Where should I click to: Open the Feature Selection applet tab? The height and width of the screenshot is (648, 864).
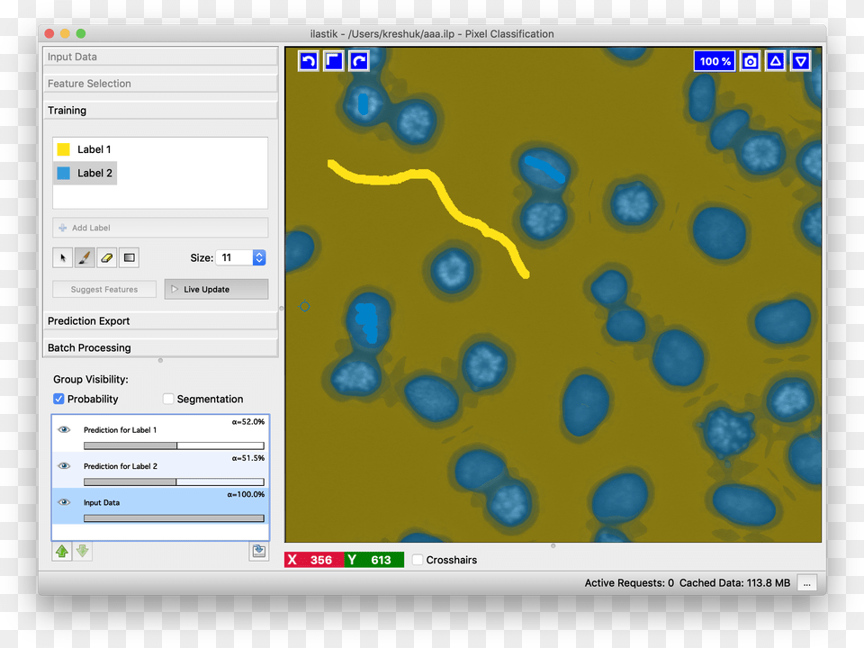click(161, 84)
